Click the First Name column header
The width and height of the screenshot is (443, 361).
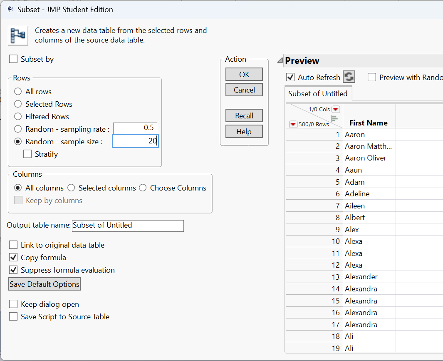(369, 123)
